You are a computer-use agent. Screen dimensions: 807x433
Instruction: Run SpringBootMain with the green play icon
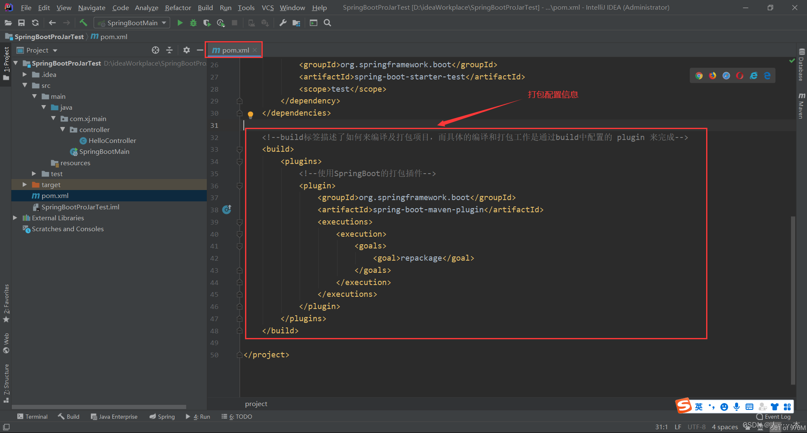click(180, 23)
